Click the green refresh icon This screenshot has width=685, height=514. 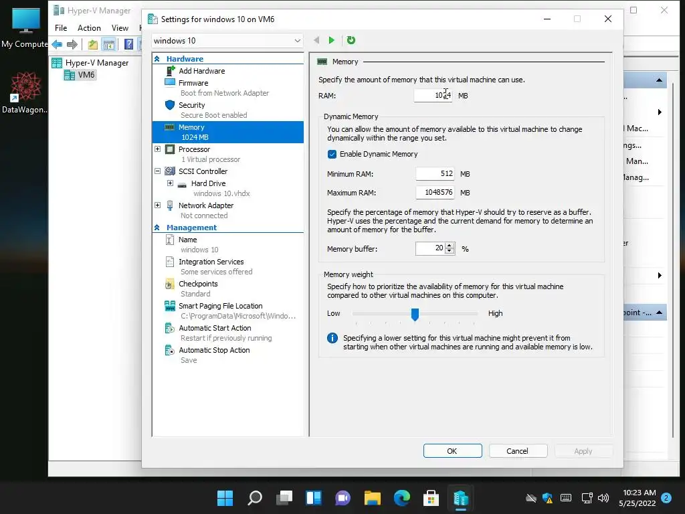(x=351, y=40)
